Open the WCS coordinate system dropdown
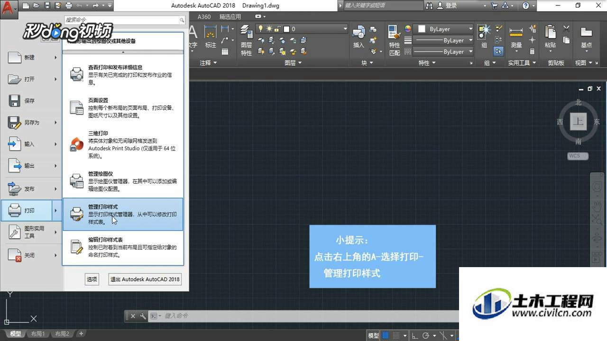Viewport: 607px width, 341px height. pyautogui.click(x=578, y=156)
